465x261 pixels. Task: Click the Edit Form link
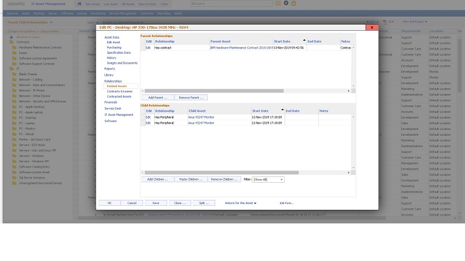pyautogui.click(x=286, y=203)
